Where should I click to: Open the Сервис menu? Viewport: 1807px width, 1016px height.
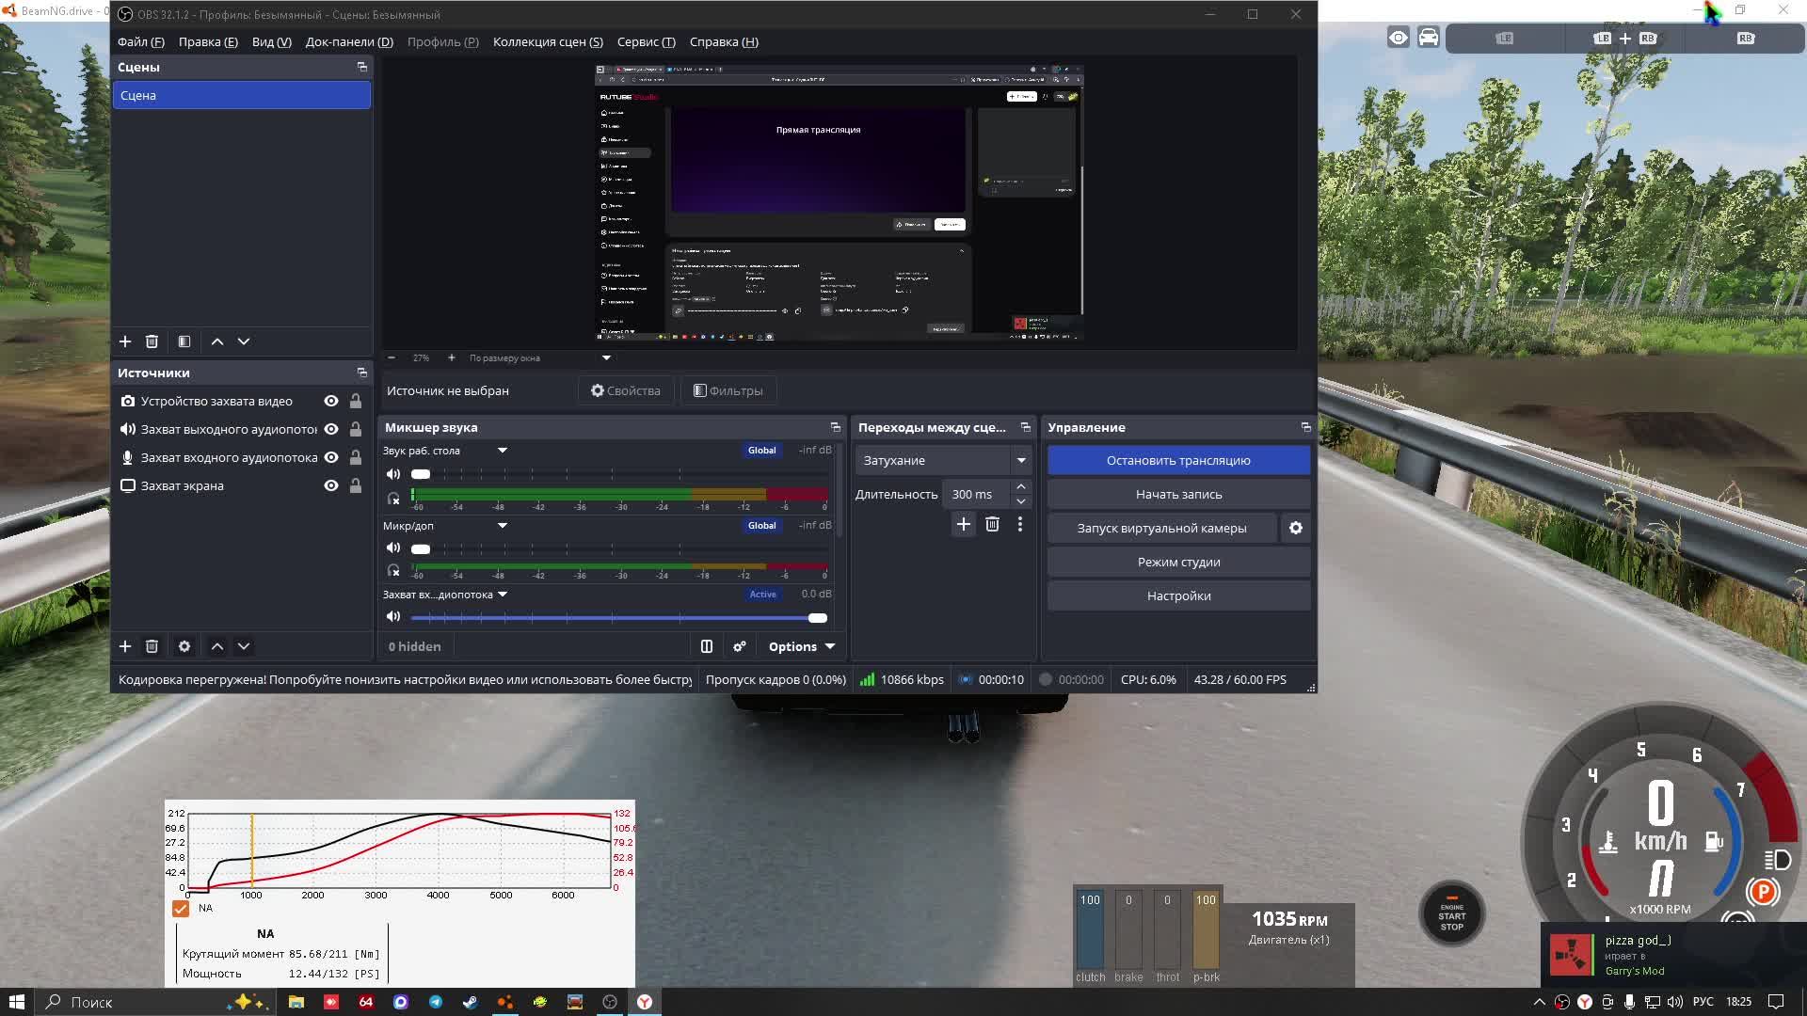click(647, 41)
